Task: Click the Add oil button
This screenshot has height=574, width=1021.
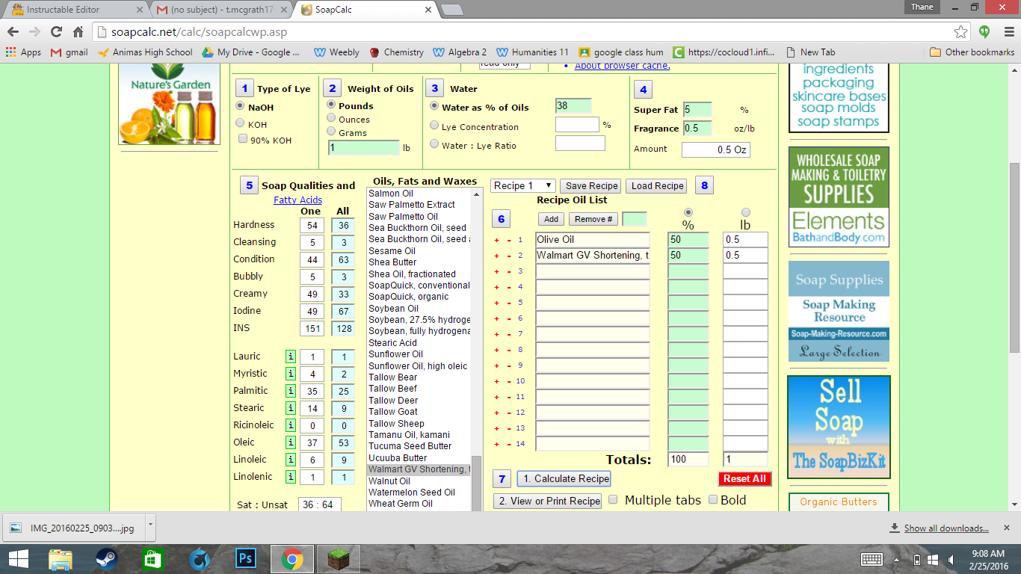Action: [551, 219]
